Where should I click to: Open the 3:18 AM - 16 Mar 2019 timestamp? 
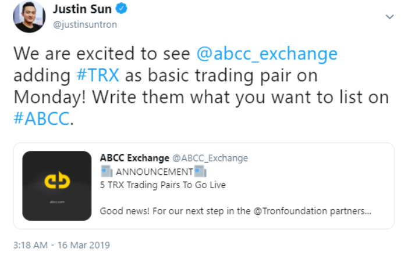62,245
